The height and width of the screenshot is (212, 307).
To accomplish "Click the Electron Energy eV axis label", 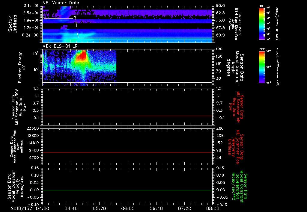I will pos(22,67).
